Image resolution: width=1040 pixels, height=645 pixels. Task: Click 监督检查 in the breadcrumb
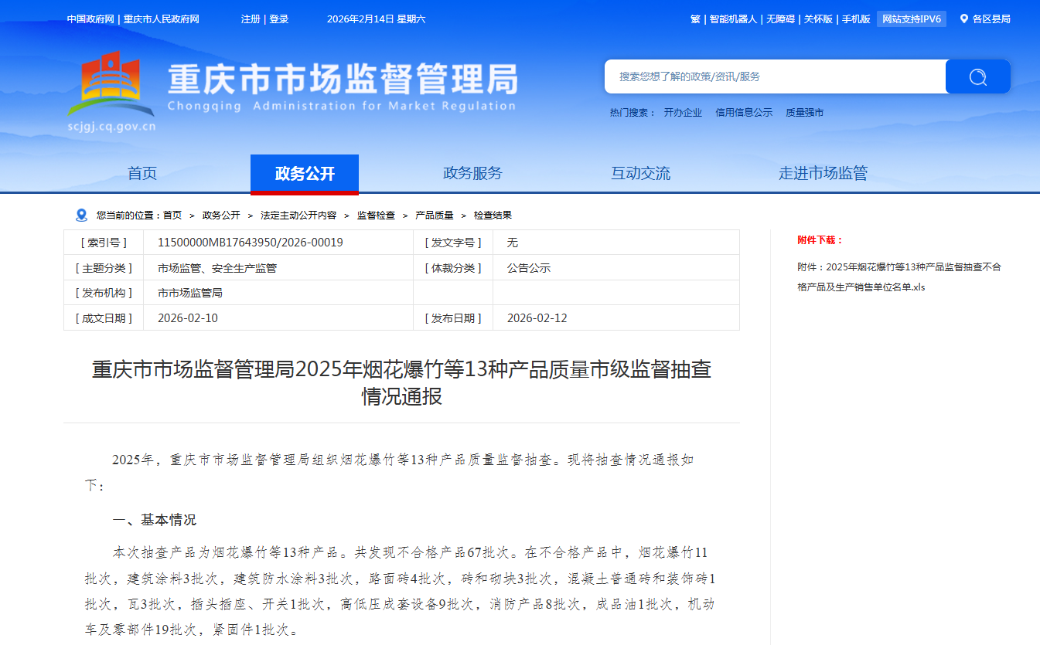[376, 216]
